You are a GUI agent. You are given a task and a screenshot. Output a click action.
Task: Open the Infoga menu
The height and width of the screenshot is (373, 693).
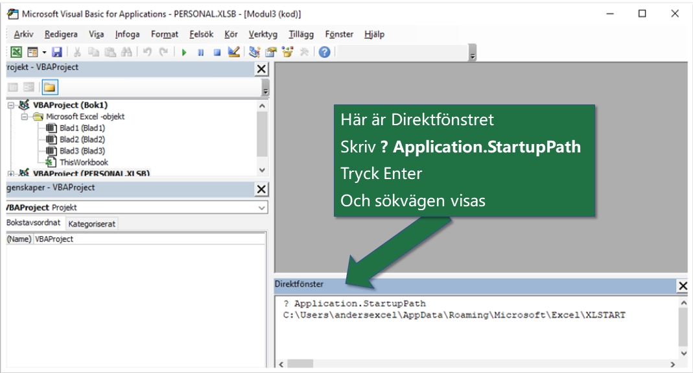point(127,34)
